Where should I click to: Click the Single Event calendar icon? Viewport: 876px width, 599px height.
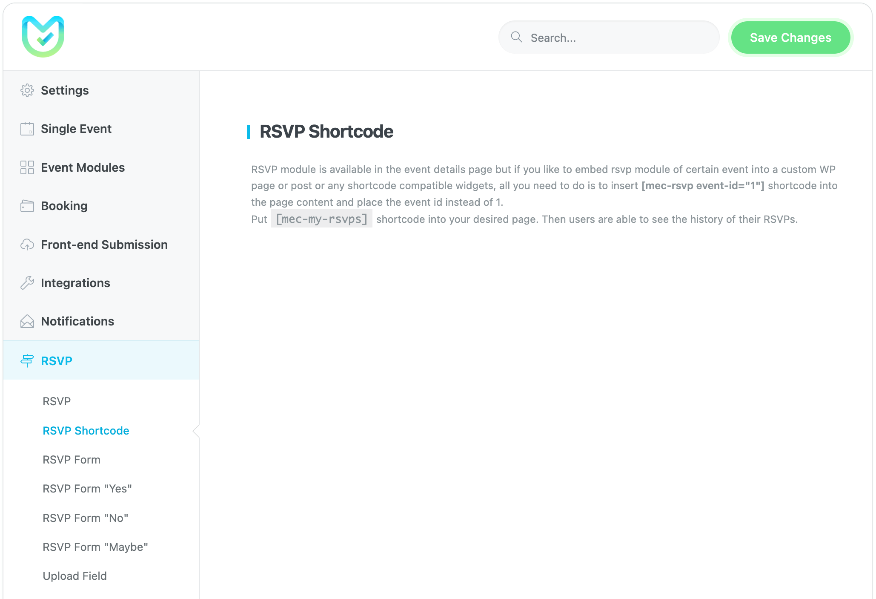pos(27,129)
